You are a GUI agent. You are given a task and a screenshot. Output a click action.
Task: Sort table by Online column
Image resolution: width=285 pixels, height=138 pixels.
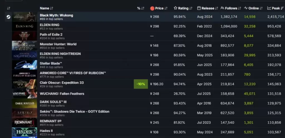(x=253, y=8)
